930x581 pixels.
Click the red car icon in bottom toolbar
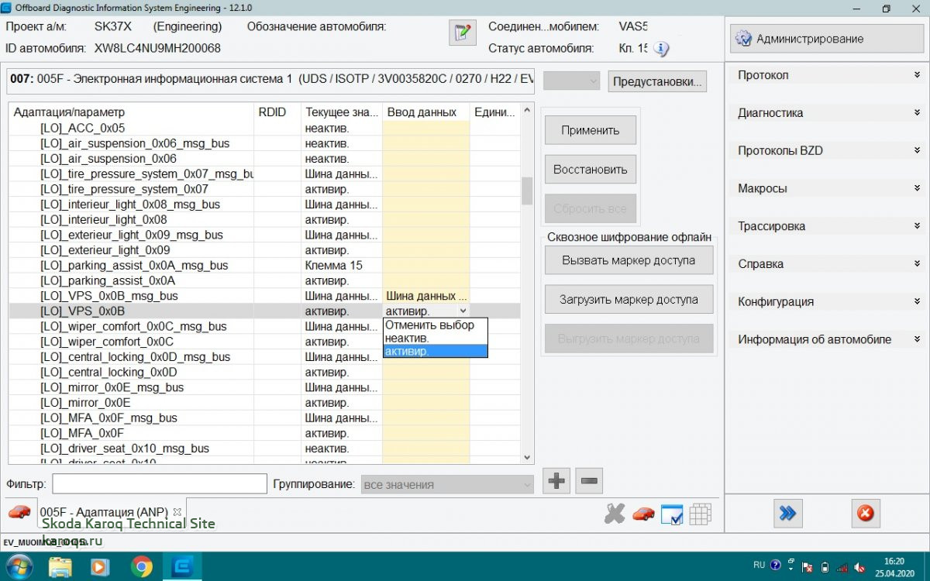coord(642,514)
